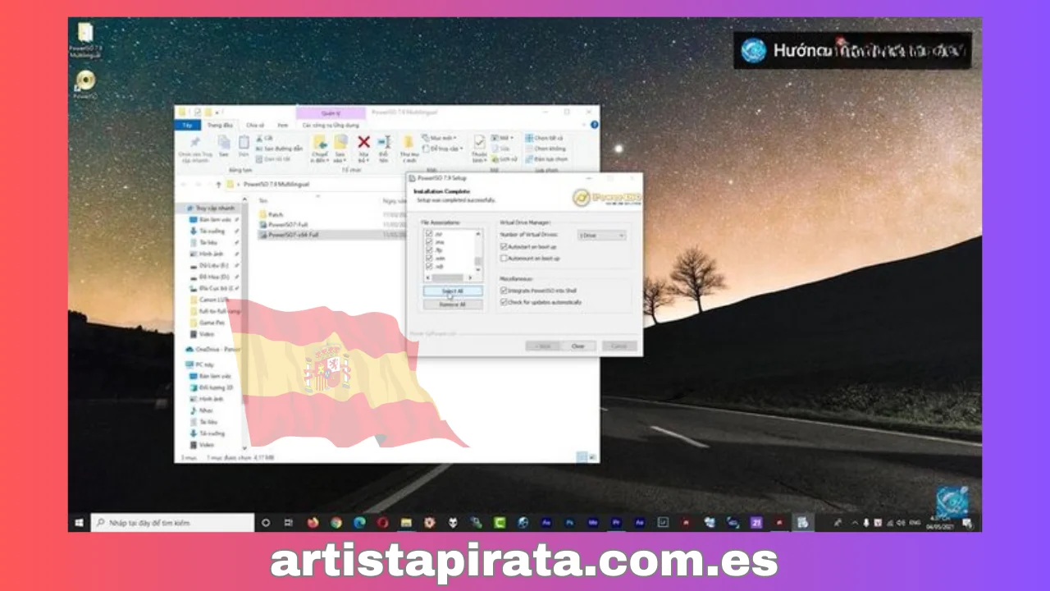Click the Quản lý contextual tab header

coord(331,112)
